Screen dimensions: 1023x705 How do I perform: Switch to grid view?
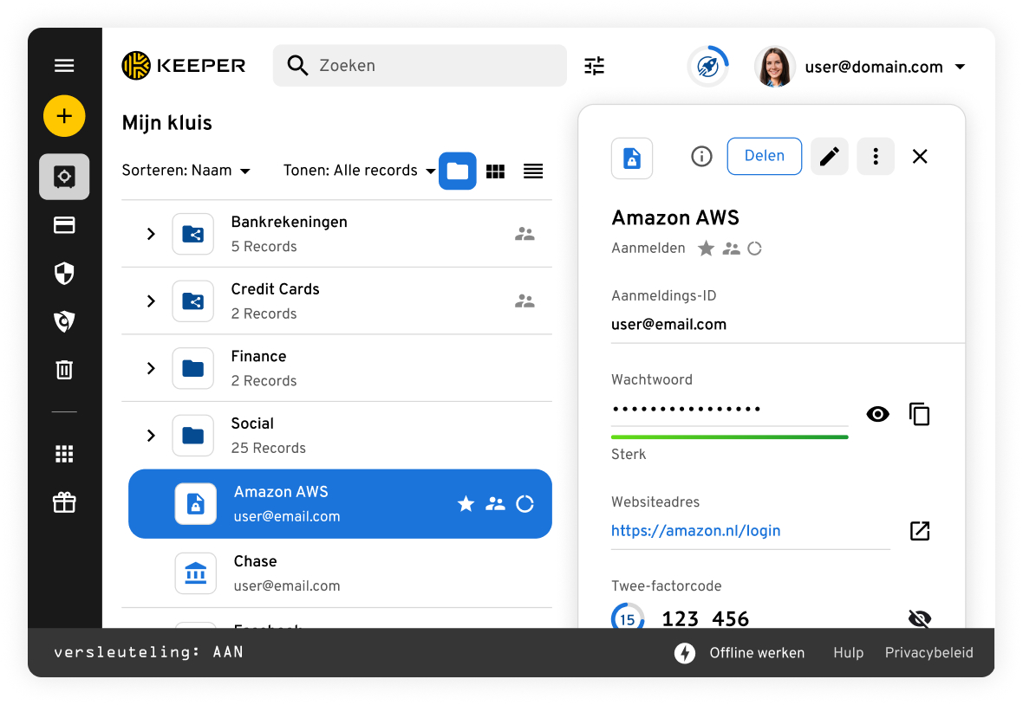click(495, 171)
